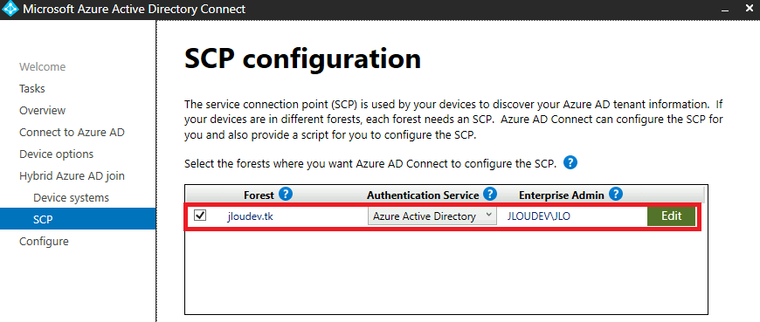This screenshot has width=760, height=322.
Task: Click help icon after 'configure the SCP' sentence
Action: [x=571, y=163]
